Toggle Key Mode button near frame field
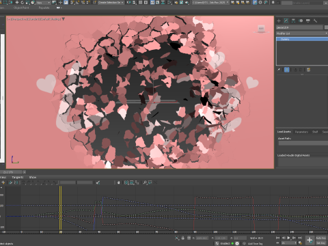The height and width of the screenshot is (246, 328). pyautogui.click(x=278, y=243)
